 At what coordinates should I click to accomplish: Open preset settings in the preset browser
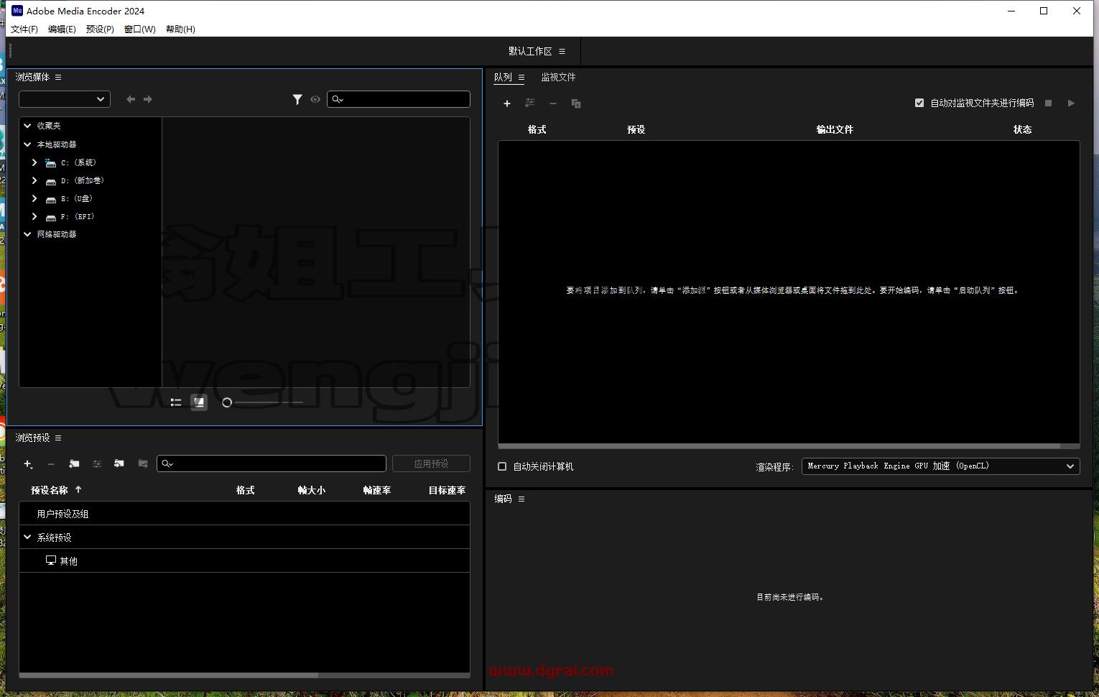97,464
